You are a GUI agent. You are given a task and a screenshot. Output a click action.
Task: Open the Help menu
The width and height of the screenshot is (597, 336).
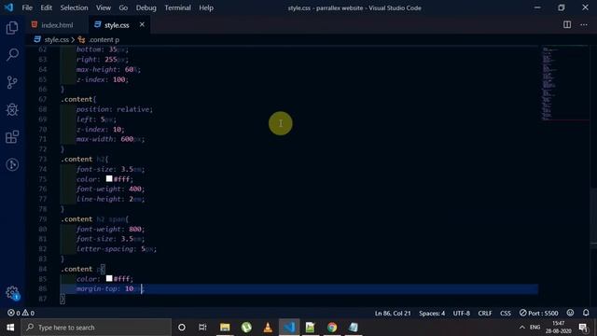coord(206,7)
